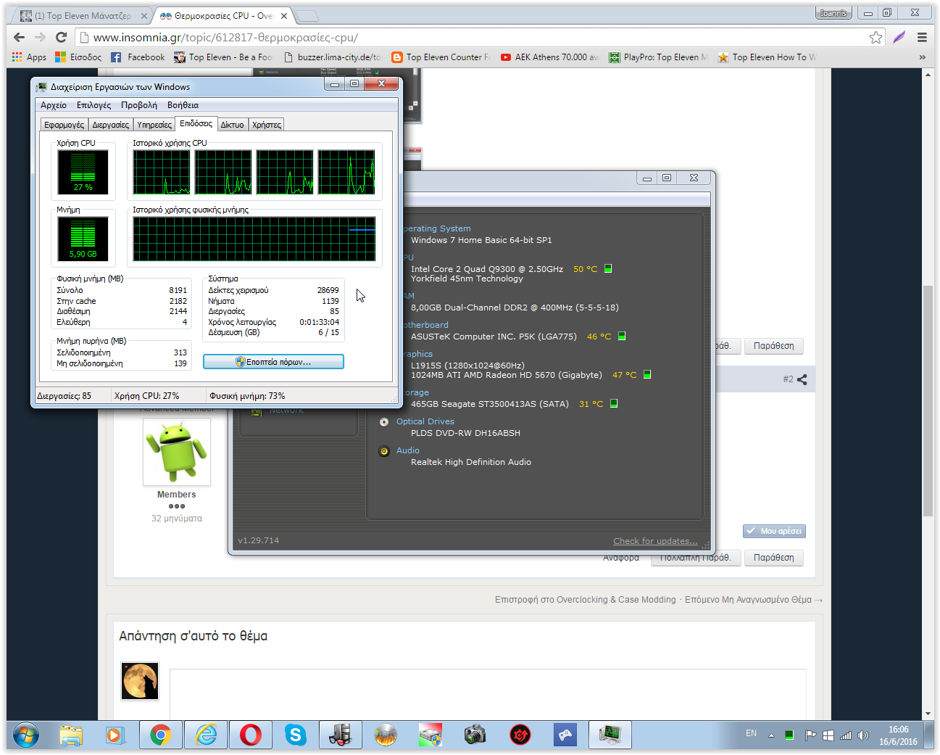940x755 pixels.
Task: Click browser Back arrow
Action: (20, 37)
